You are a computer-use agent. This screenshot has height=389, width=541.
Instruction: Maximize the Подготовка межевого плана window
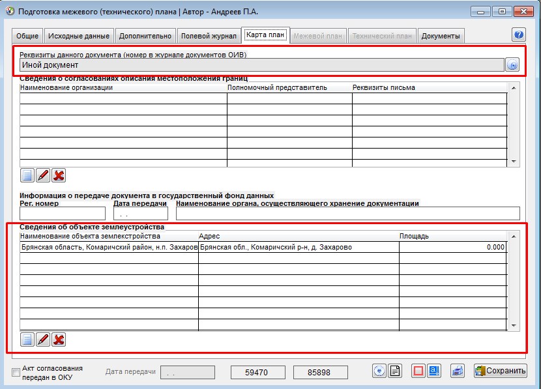pyautogui.click(x=502, y=12)
